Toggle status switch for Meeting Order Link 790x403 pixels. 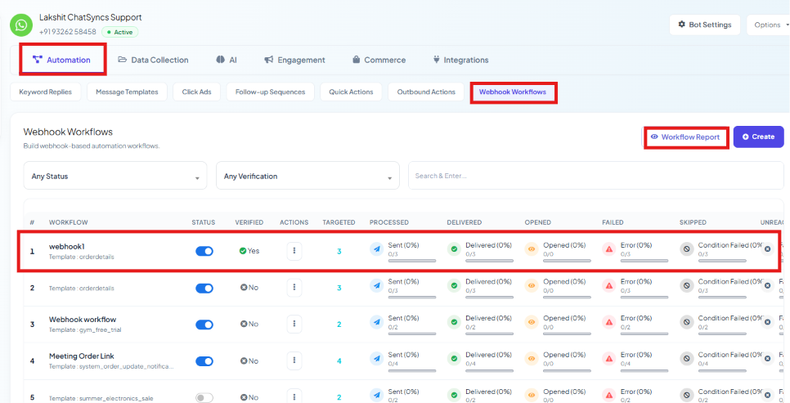(x=204, y=361)
